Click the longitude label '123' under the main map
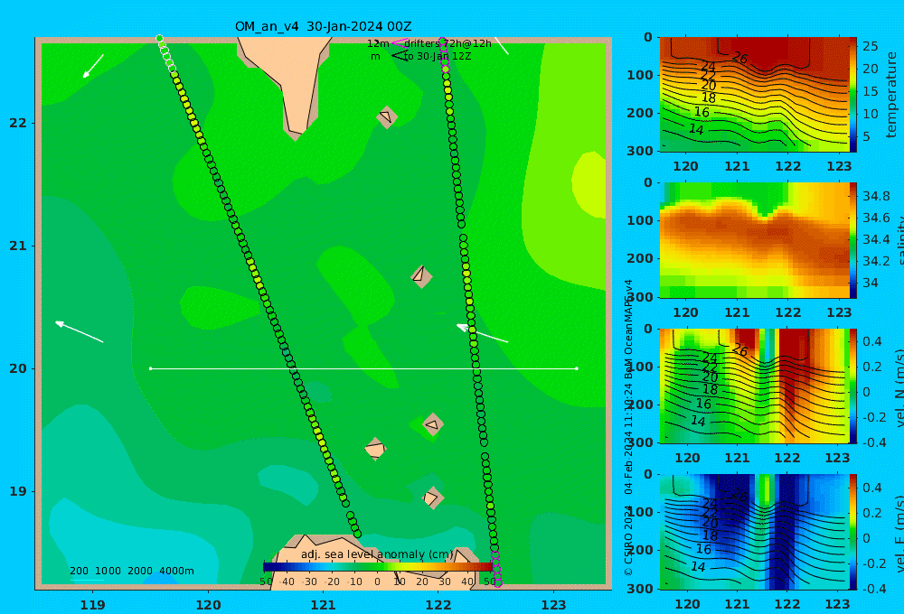Screen dimensions: 904x614 pos(553,605)
